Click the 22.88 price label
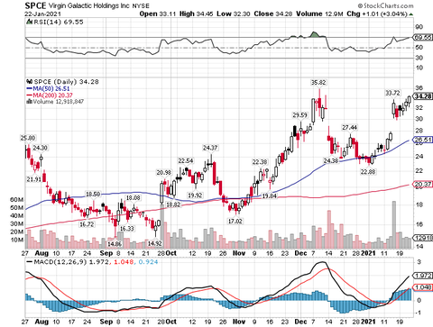 (368, 172)
